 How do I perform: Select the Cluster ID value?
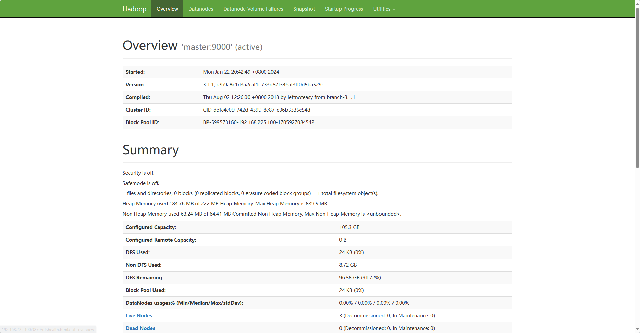pos(257,110)
